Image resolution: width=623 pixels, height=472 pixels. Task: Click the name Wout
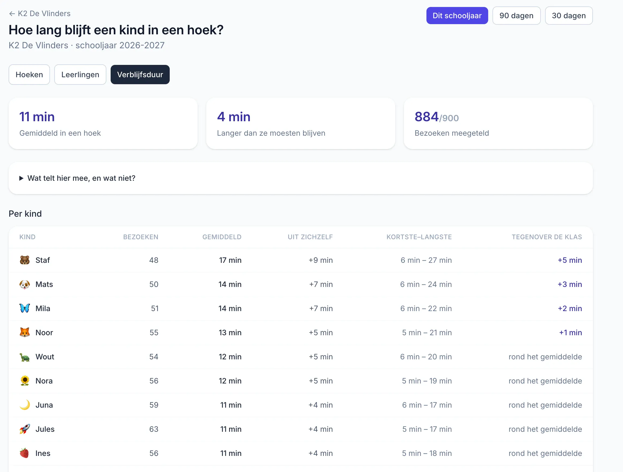tap(45, 357)
